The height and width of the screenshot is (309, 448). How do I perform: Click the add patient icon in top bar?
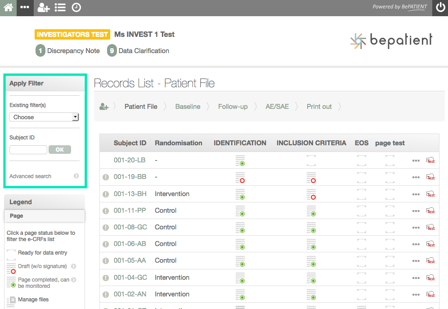tap(43, 8)
